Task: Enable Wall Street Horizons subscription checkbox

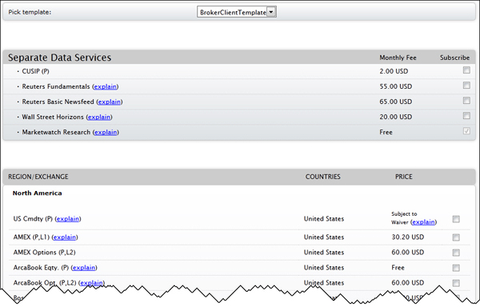Action: tap(466, 116)
